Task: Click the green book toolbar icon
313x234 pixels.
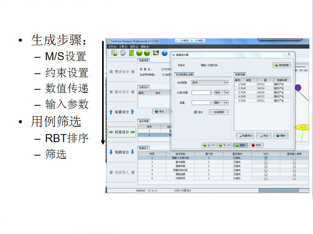Action: pos(131,53)
